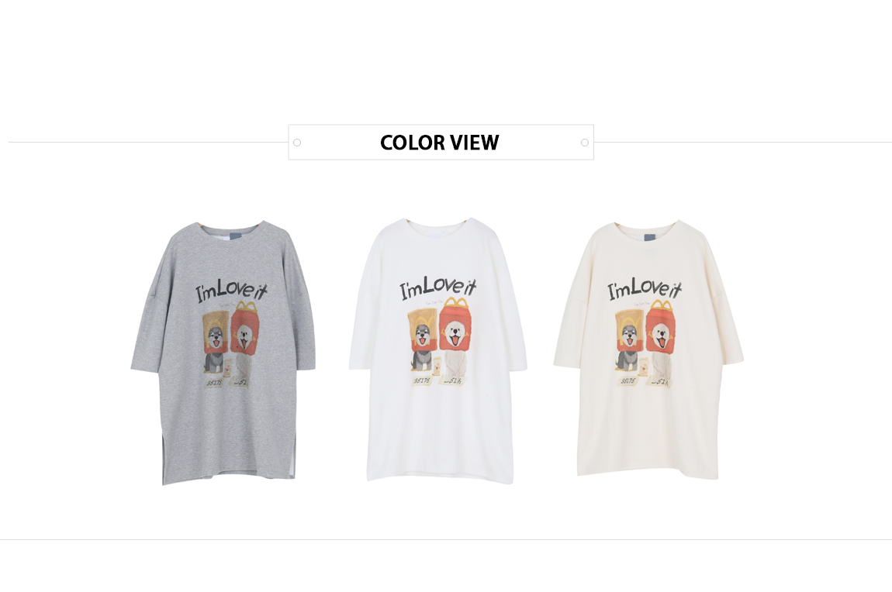Click the left circle on COLOR VIEW banner
The width and height of the screenshot is (892, 592).
point(297,143)
